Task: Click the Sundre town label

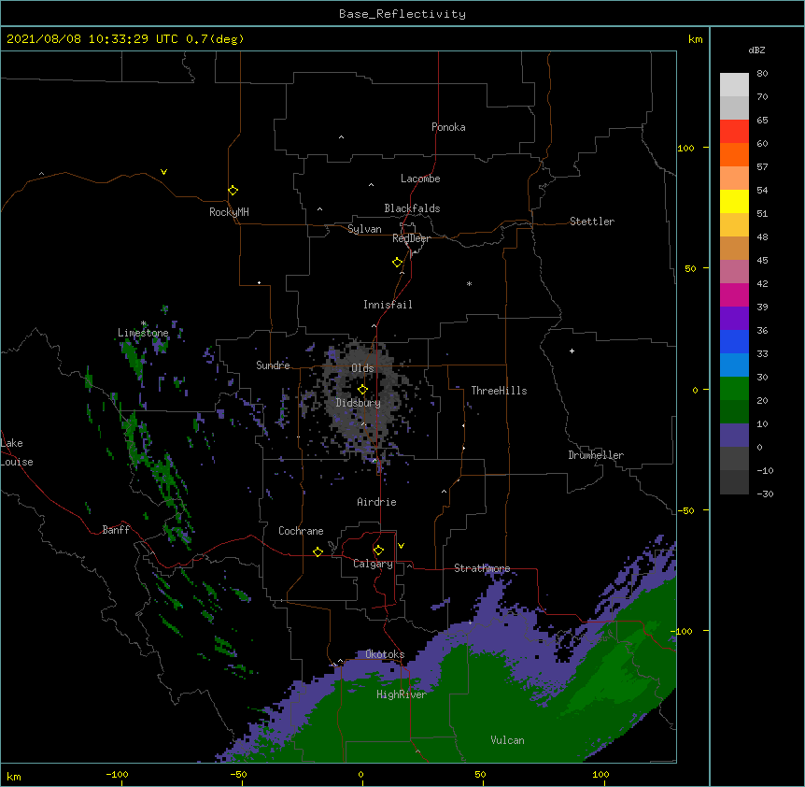Action: tap(273, 365)
